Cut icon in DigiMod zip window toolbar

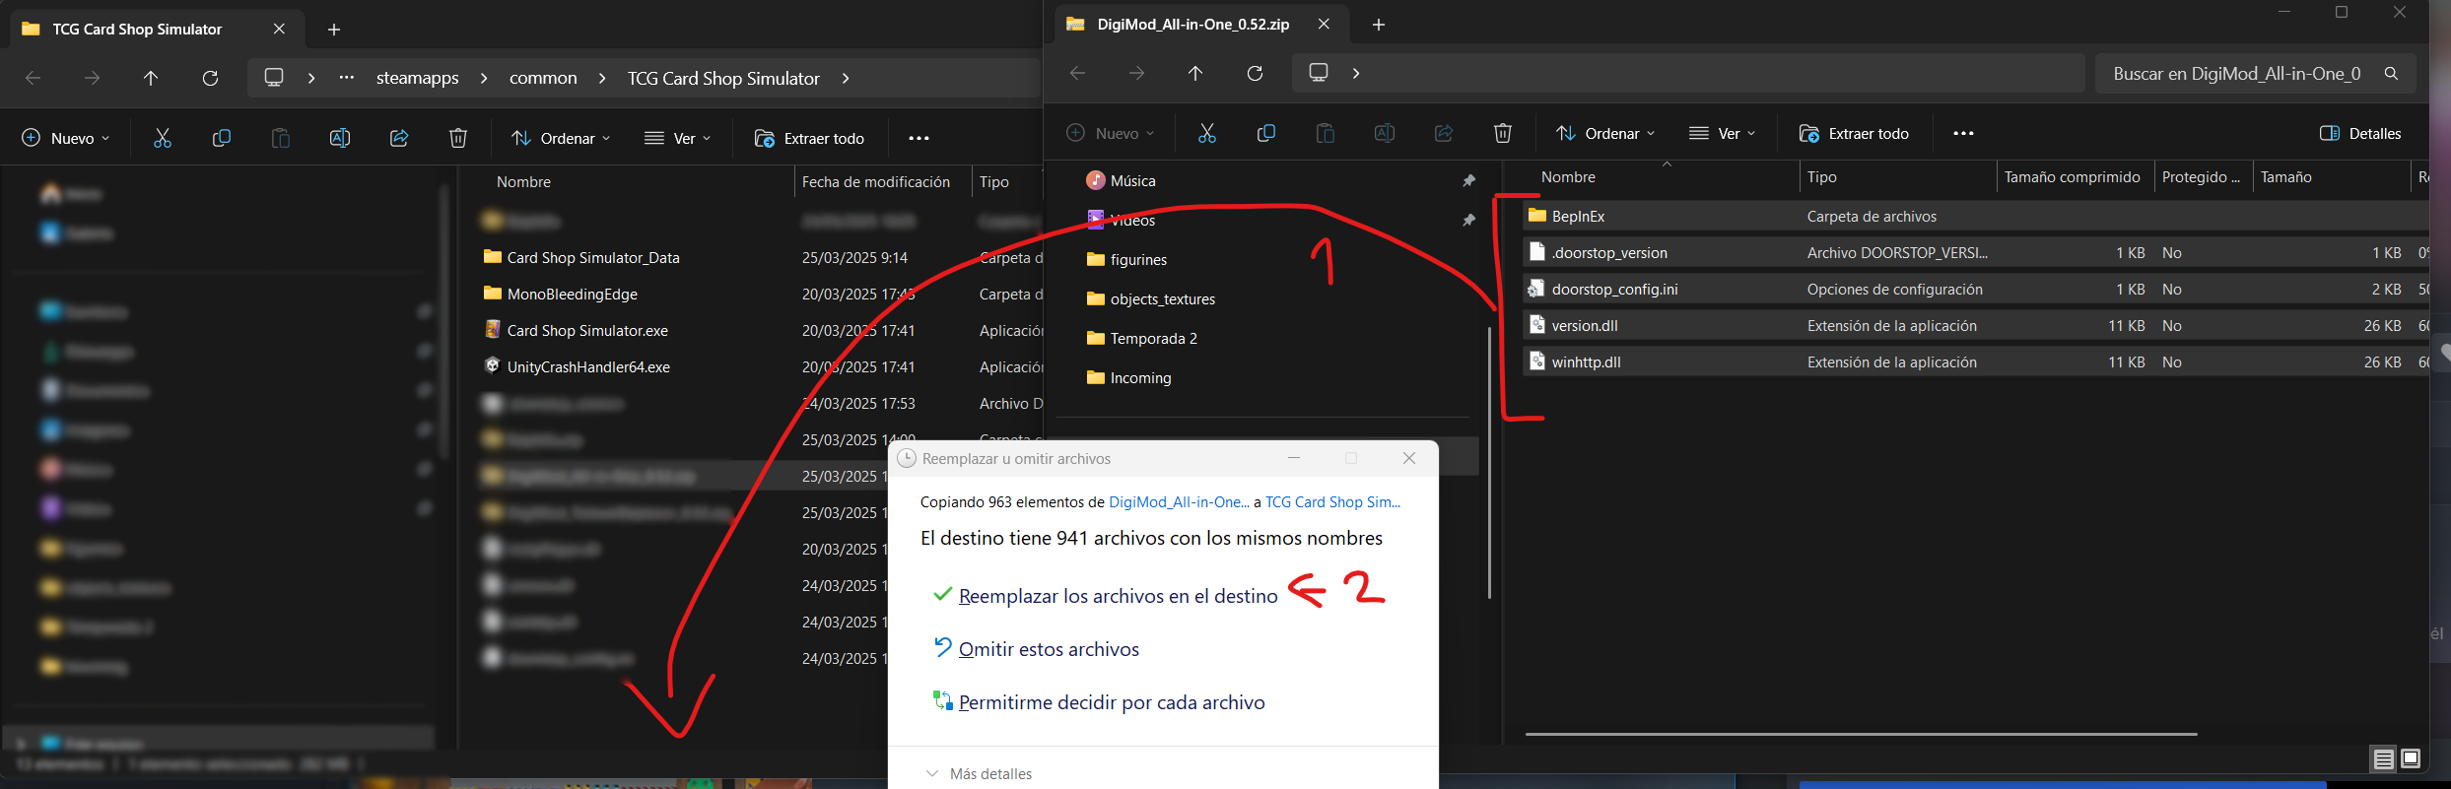click(x=1207, y=133)
